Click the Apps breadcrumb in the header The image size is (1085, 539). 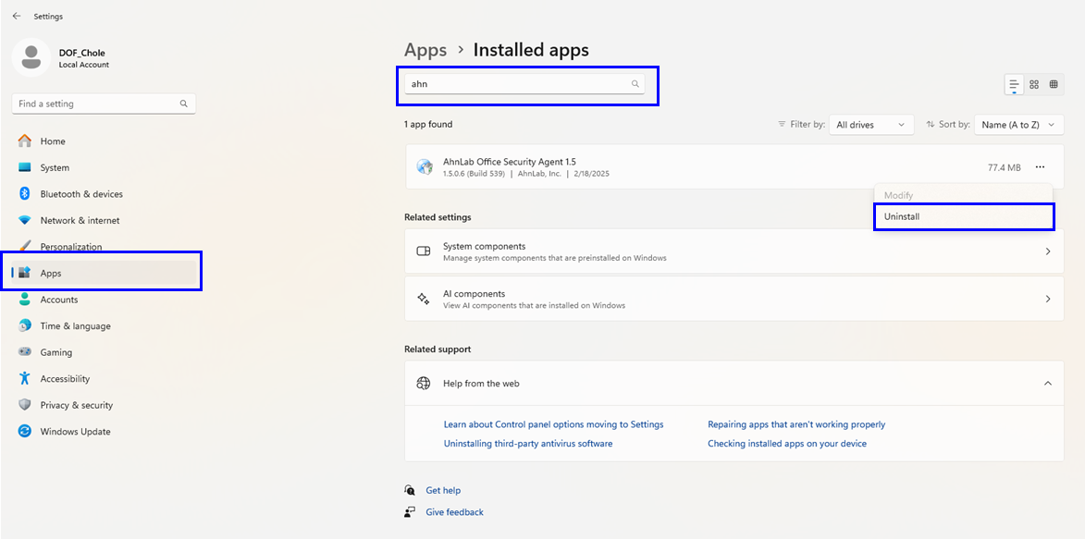[425, 50]
